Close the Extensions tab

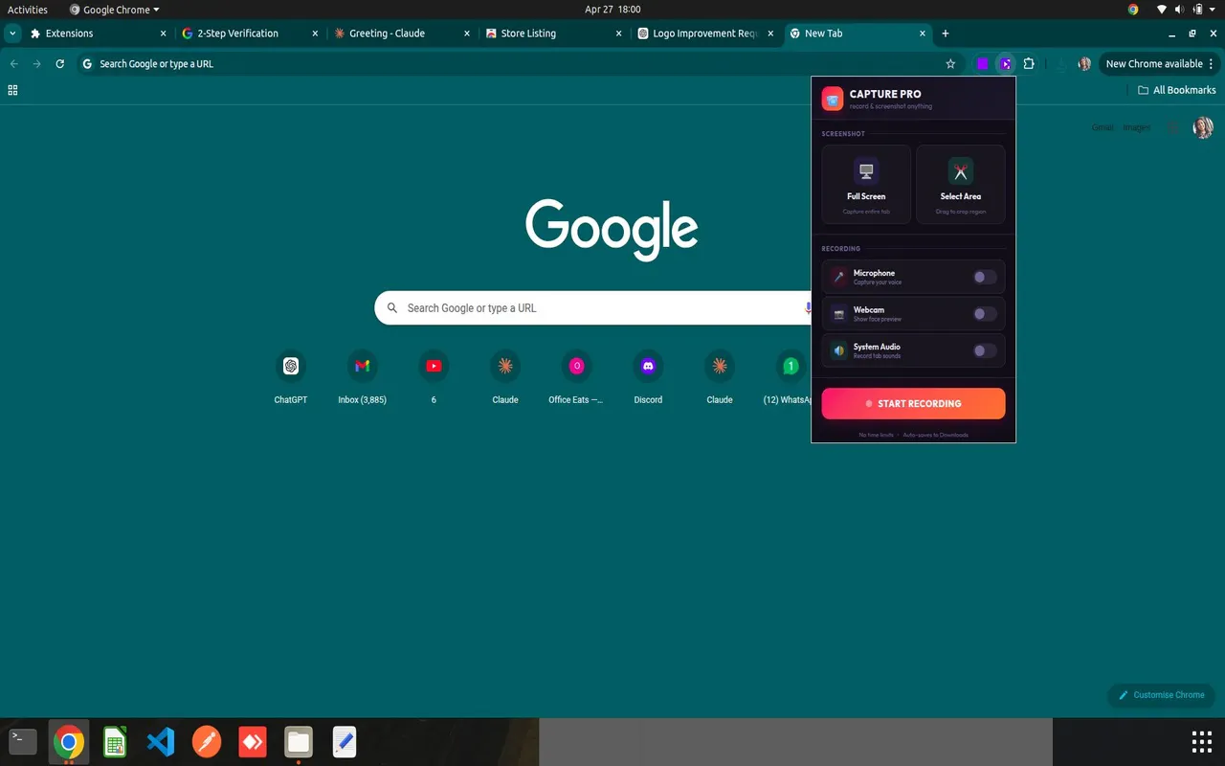click(163, 34)
